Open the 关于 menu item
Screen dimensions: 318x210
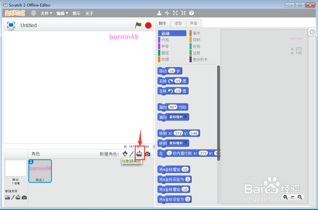pos(89,13)
